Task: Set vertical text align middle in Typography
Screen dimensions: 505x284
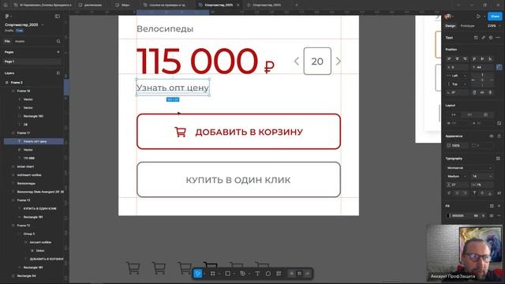Action: point(482,193)
